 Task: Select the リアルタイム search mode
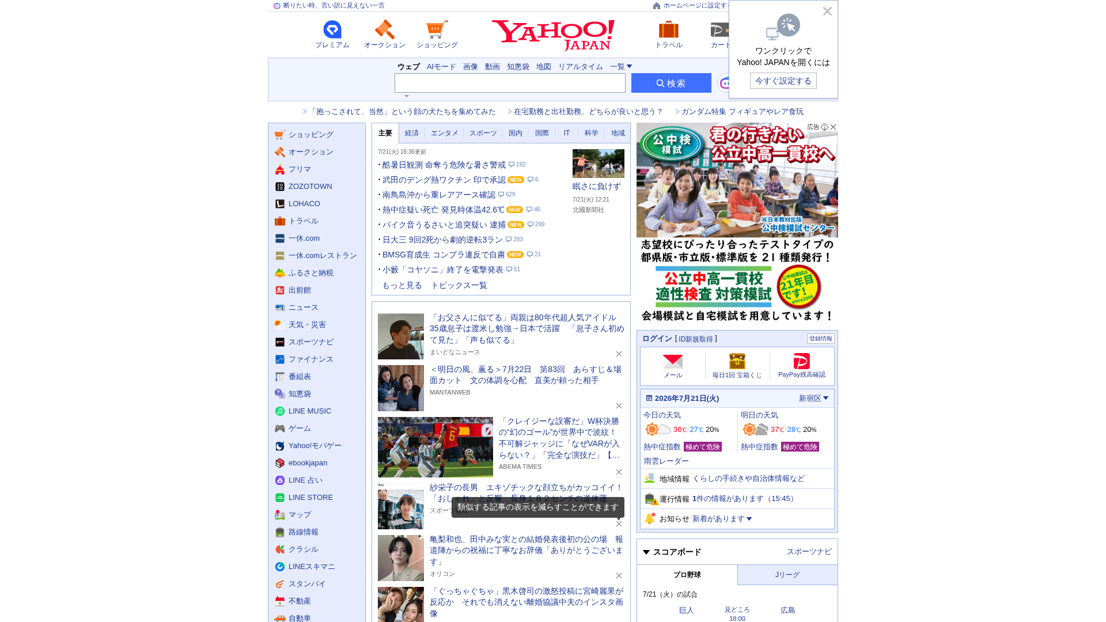[581, 67]
